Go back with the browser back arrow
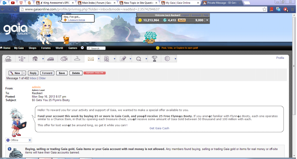This screenshot has width=297, height=159. [x=3, y=9]
